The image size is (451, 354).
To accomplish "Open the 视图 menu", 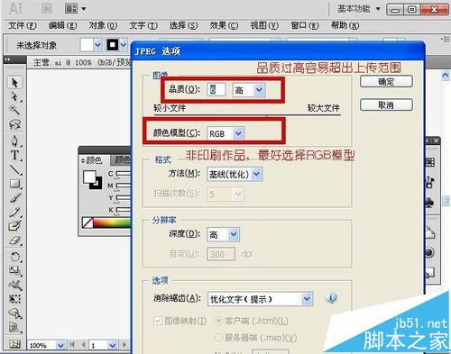I will (264, 25).
